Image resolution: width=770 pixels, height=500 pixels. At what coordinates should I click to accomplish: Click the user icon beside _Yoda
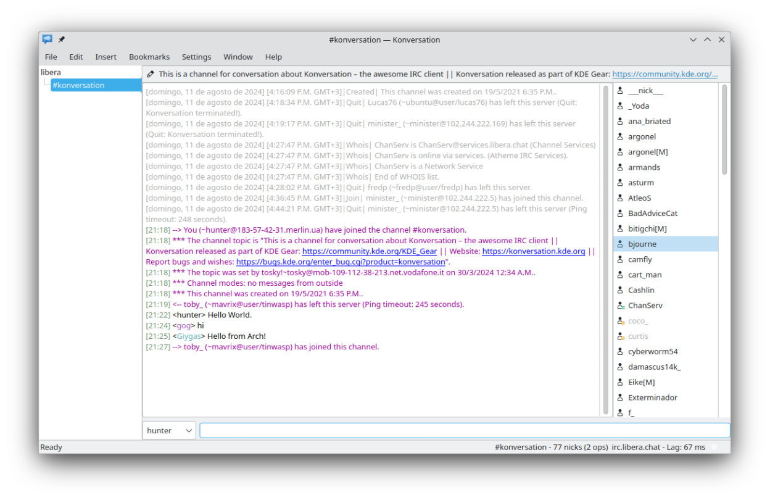[x=621, y=106]
